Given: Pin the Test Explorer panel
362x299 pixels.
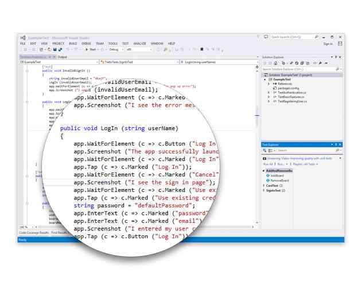Looking at the screenshot, I should click(336, 144).
